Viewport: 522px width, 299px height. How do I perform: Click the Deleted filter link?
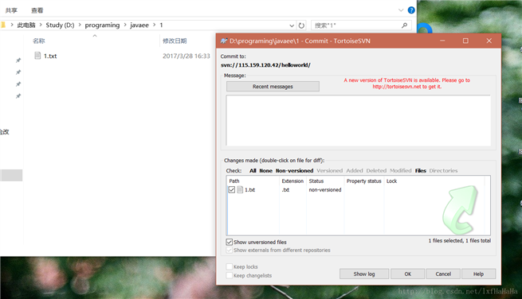pos(376,170)
